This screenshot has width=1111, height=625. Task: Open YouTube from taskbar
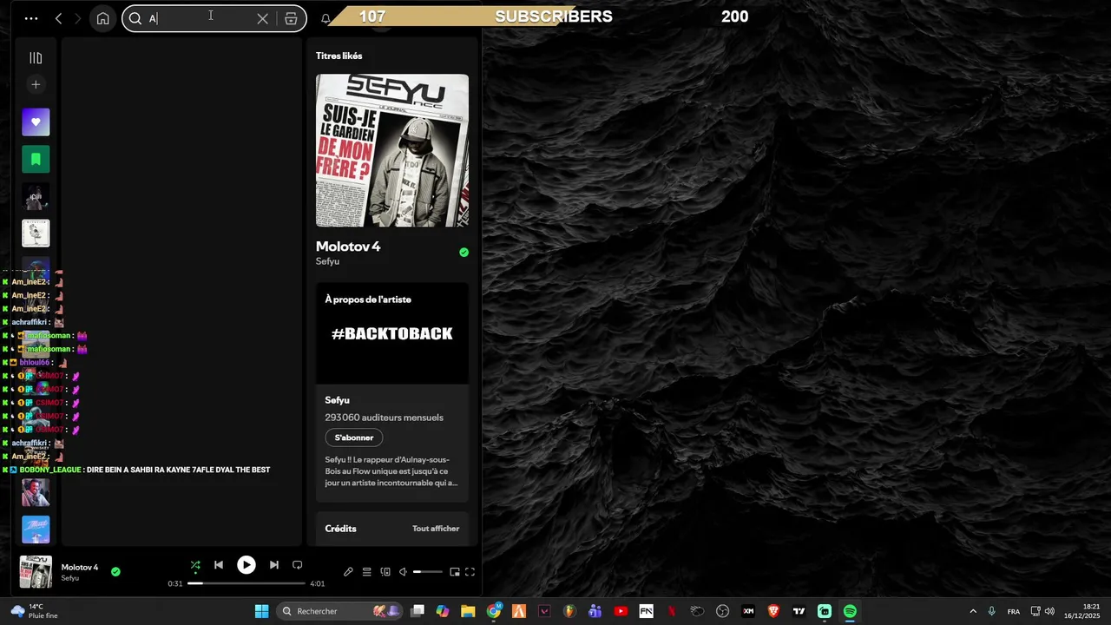click(621, 611)
